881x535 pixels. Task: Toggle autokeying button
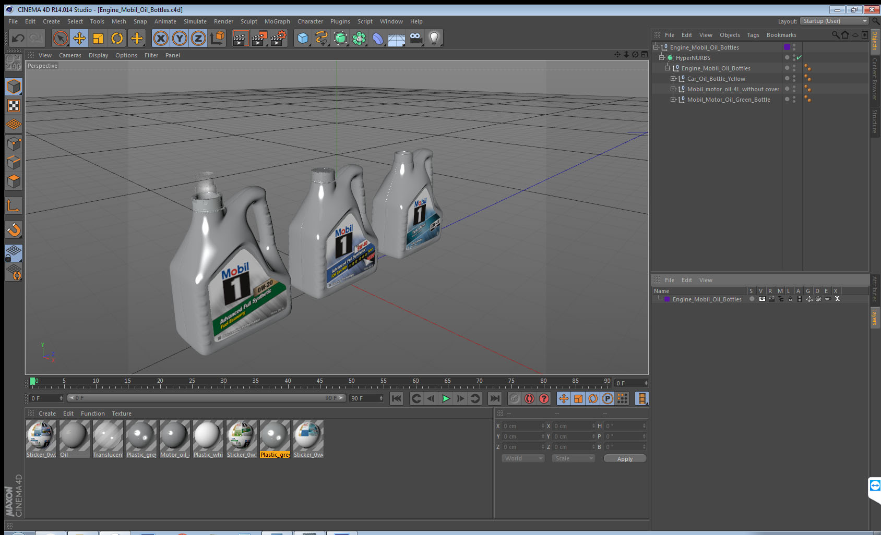(x=529, y=398)
